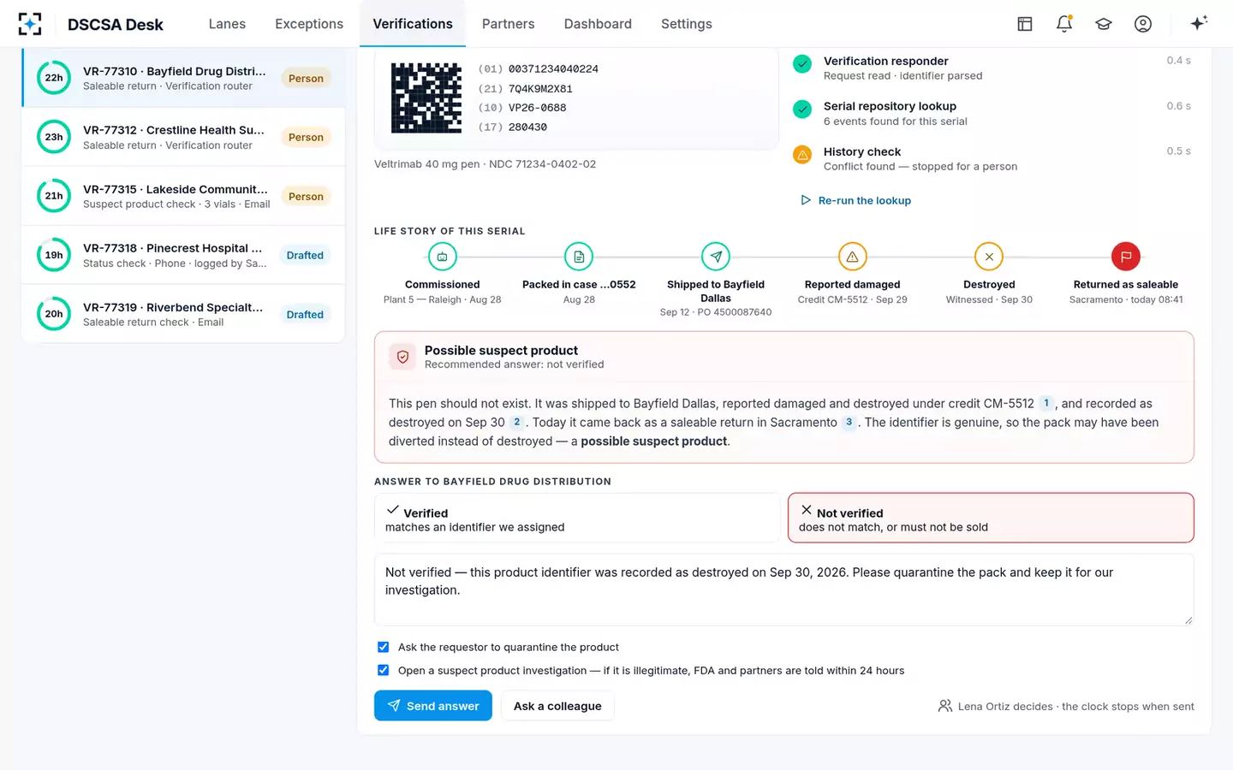The height and width of the screenshot is (770, 1233).
Task: Click the Drafted badge on VR-77319
Action: tap(305, 314)
